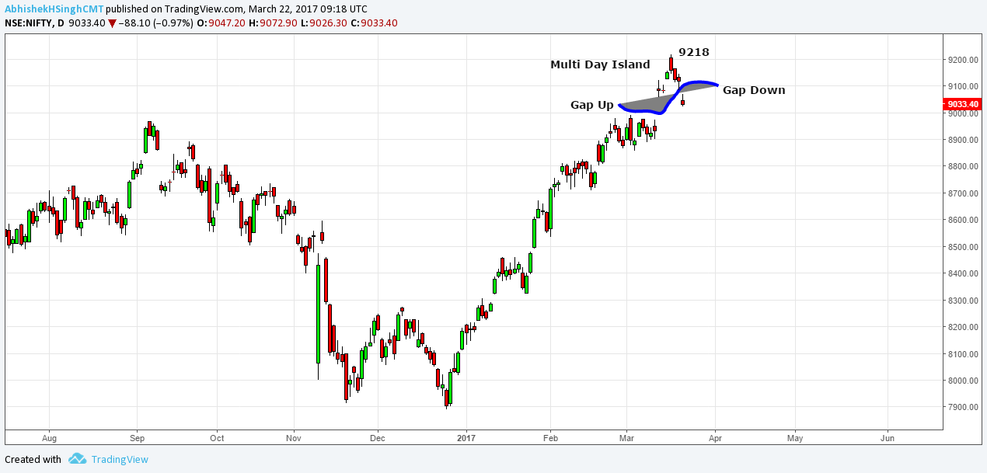Click the 8600.00 price axis label
The image size is (987, 473).
click(x=962, y=221)
